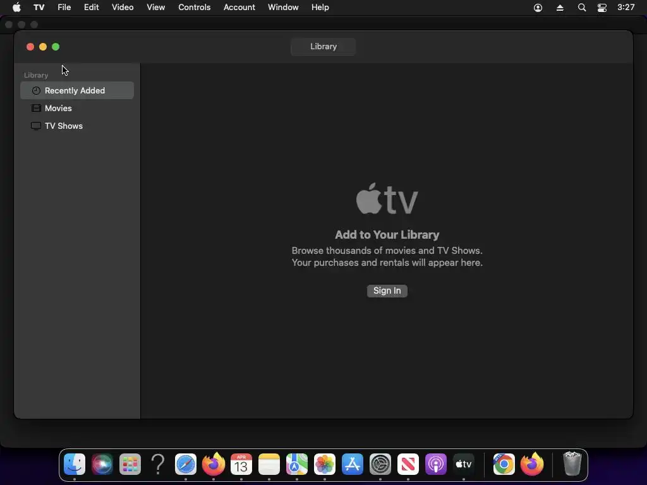Zoom the TV window with green button
The width and height of the screenshot is (647, 485).
56,47
